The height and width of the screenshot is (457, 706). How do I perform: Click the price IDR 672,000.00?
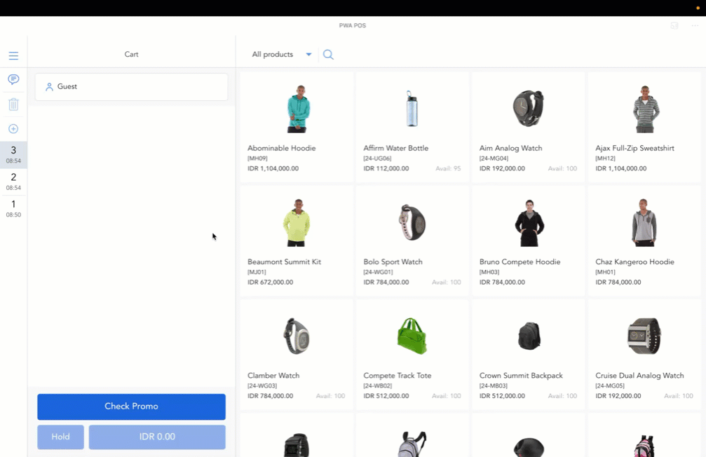[x=270, y=282]
